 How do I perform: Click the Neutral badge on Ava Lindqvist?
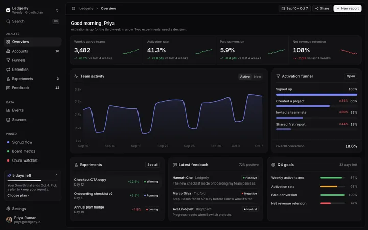(x=250, y=209)
